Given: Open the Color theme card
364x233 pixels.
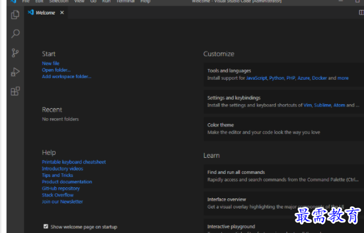Looking at the screenshot, I should pos(284,129).
